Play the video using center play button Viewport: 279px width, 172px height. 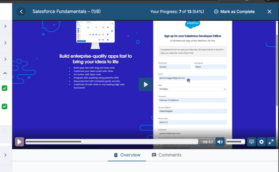point(146,84)
